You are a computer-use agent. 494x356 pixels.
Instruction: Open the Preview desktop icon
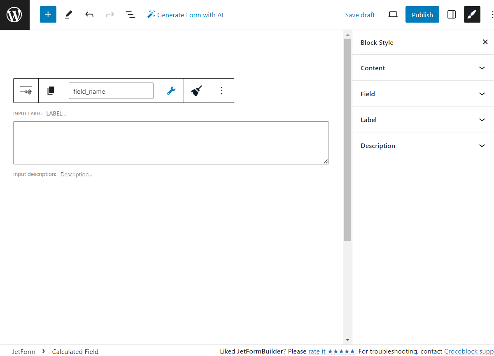coord(393,14)
